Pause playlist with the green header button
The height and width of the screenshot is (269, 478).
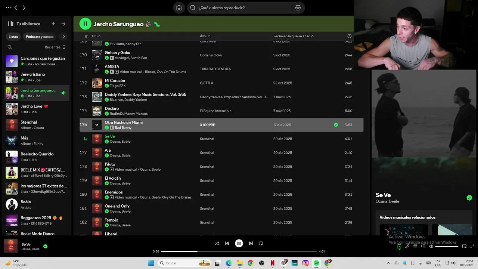tap(85, 24)
